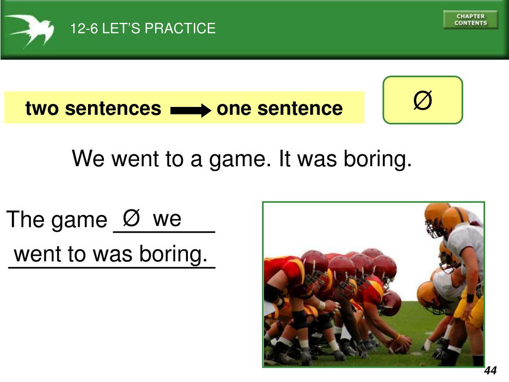Screen dimensions: 509x382
Task: Click the football players photo
Action: tap(374, 285)
